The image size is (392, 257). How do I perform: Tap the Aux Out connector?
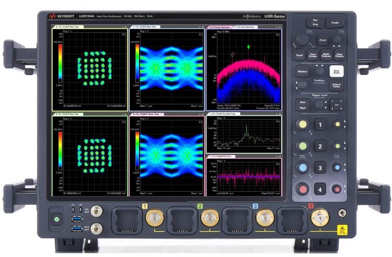[97, 228]
